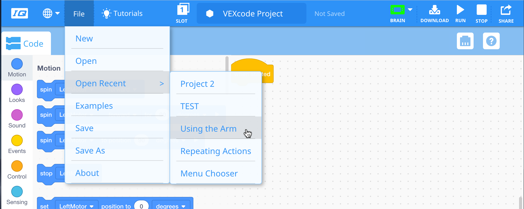Open the Tutorials menu
Viewport: 524px width, 209px height.
(121, 13)
